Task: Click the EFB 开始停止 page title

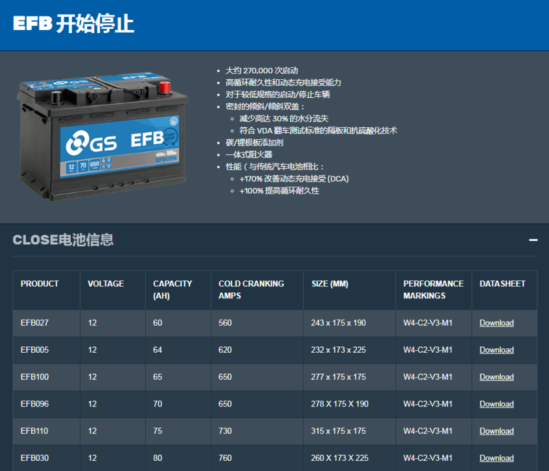Action: pos(73,24)
